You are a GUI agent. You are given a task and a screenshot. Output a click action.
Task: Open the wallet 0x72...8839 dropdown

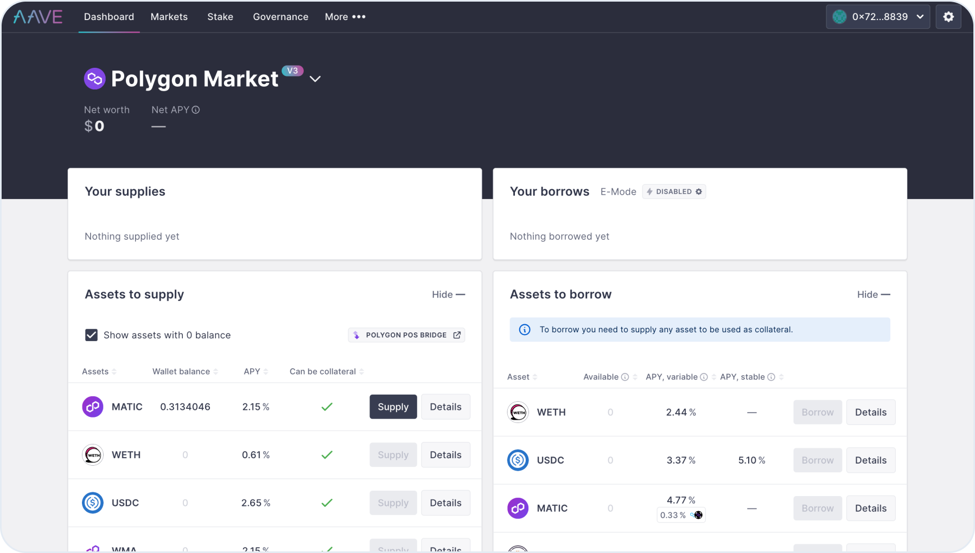[878, 17]
